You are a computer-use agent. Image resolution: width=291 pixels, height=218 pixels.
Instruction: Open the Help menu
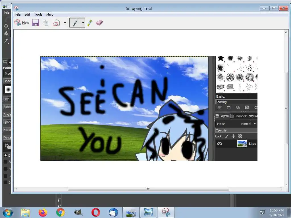pyautogui.click(x=50, y=14)
